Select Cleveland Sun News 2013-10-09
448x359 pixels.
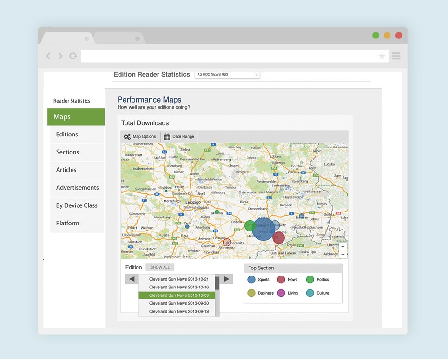pyautogui.click(x=177, y=295)
